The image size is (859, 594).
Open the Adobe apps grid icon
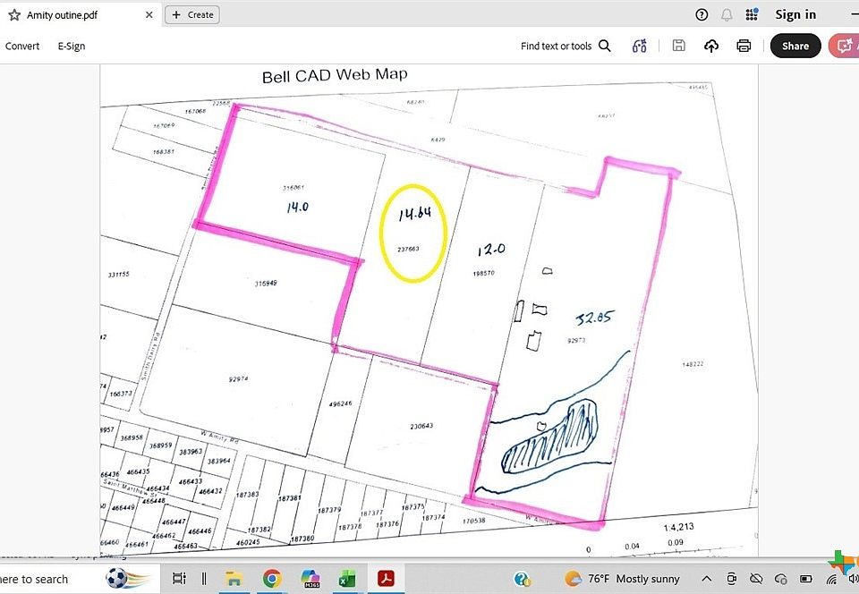(752, 15)
